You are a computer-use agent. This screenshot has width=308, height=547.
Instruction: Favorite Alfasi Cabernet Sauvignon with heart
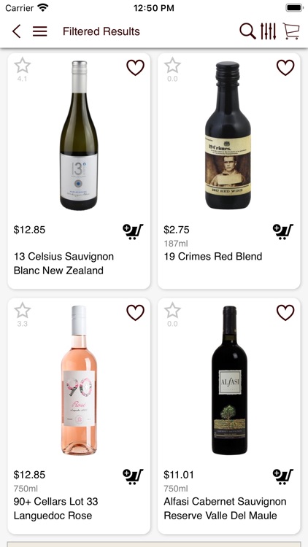[285, 313]
